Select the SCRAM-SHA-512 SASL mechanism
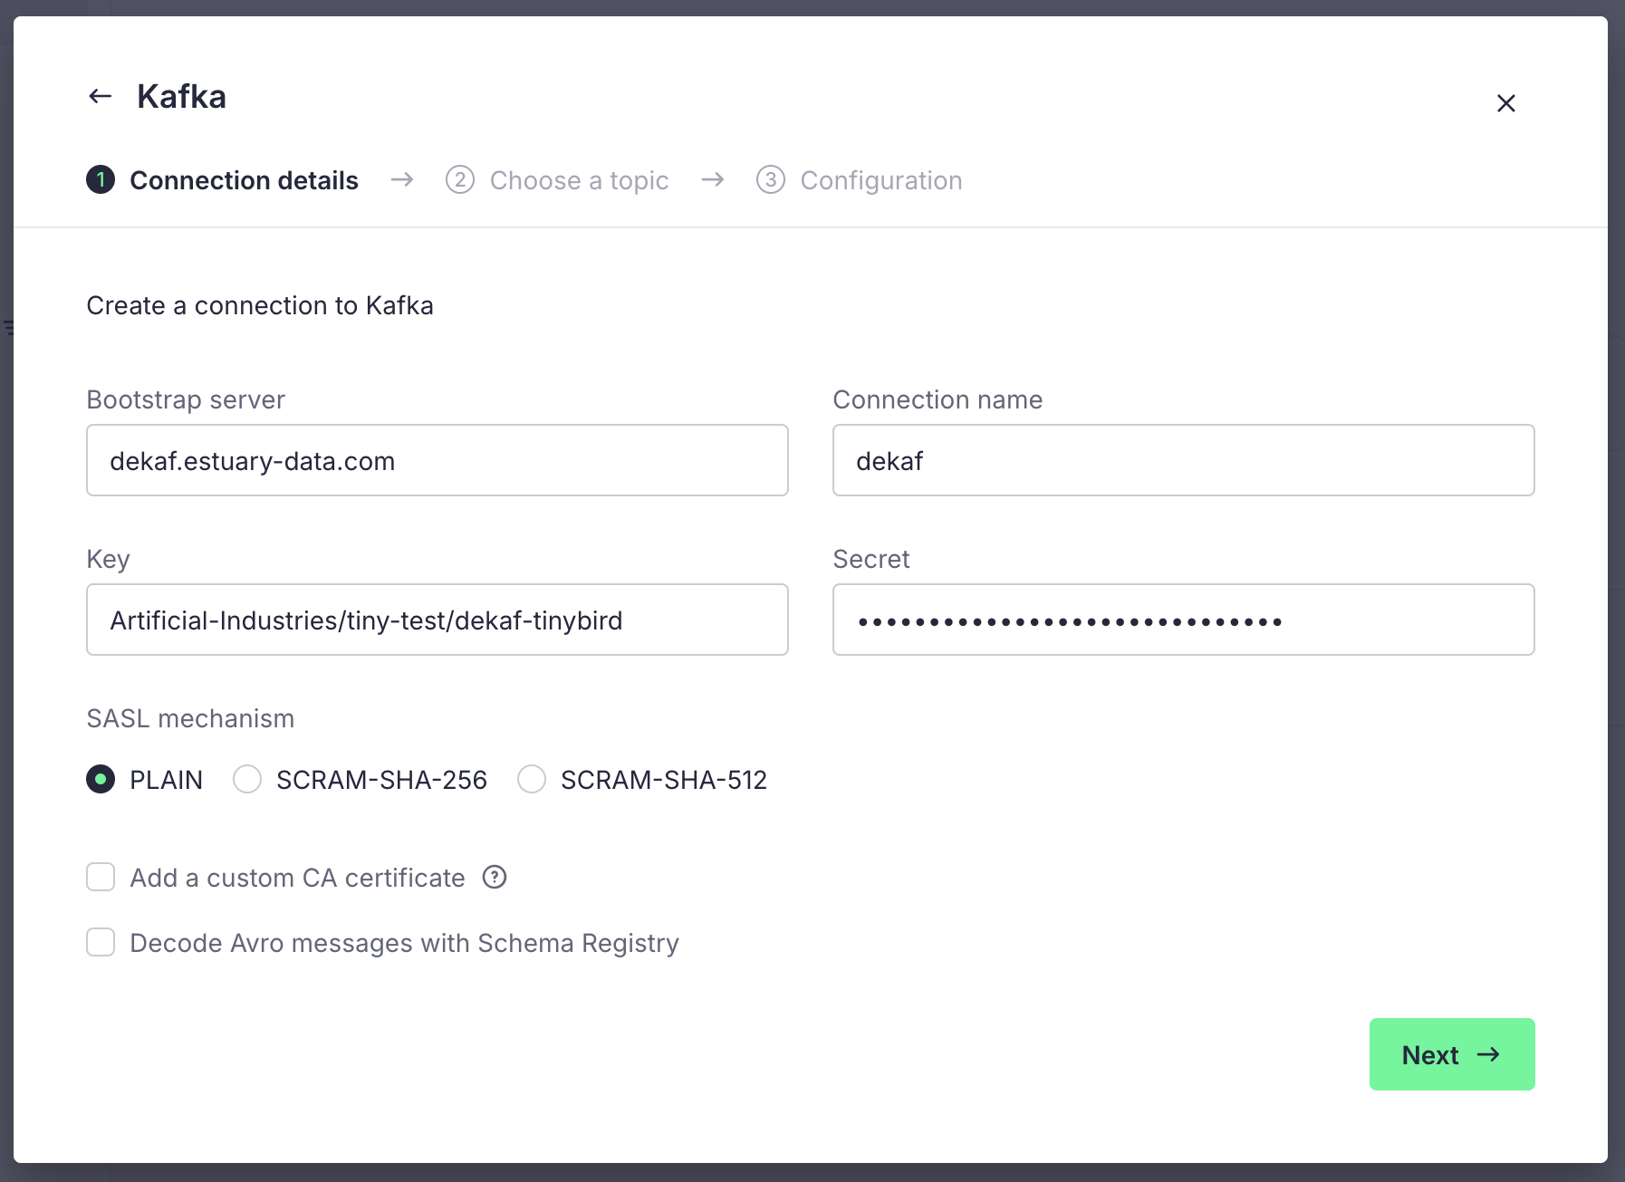The height and width of the screenshot is (1182, 1625). pyautogui.click(x=532, y=779)
